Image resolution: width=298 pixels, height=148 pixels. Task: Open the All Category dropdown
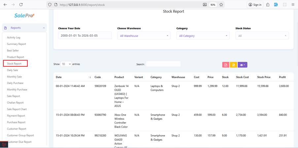[x=203, y=36]
